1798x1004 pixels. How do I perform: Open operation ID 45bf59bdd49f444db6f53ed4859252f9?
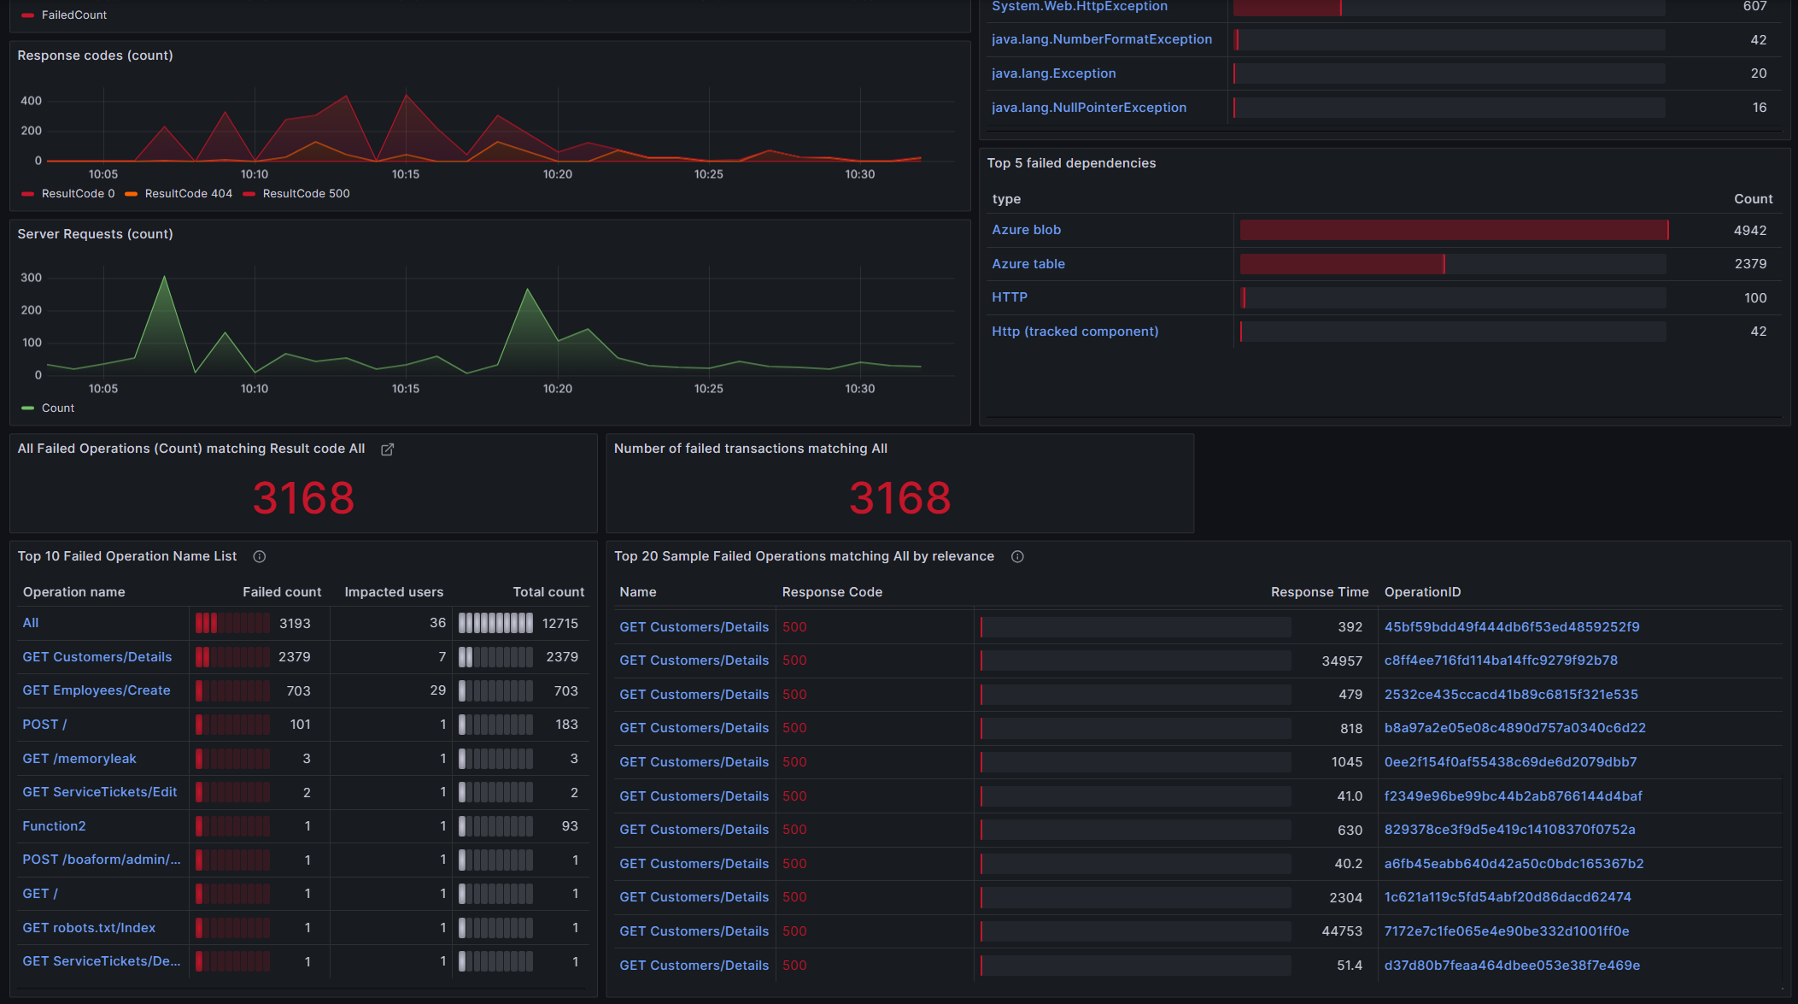click(x=1511, y=627)
